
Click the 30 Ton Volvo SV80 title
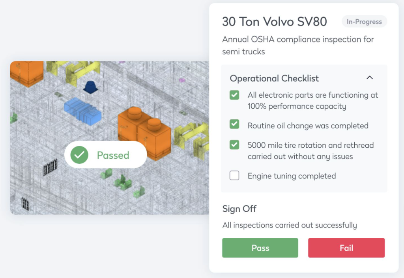click(274, 22)
